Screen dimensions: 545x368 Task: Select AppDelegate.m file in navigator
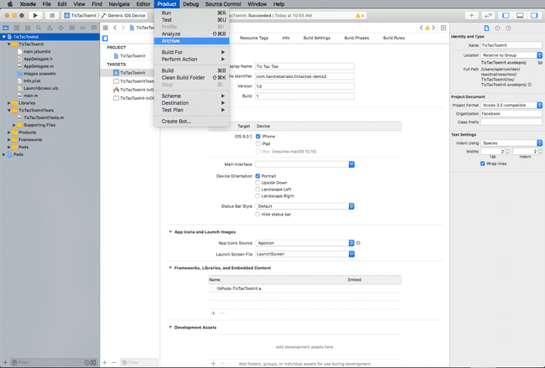pyautogui.click(x=39, y=66)
